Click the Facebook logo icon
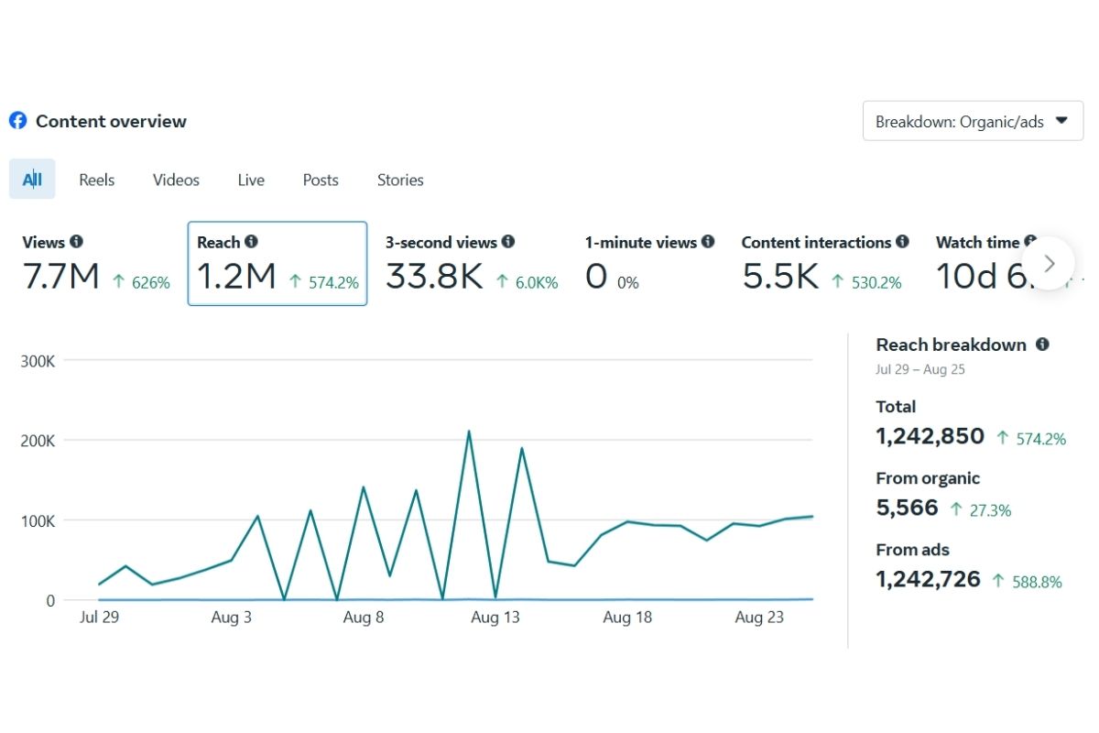The image size is (1099, 733). click(17, 121)
